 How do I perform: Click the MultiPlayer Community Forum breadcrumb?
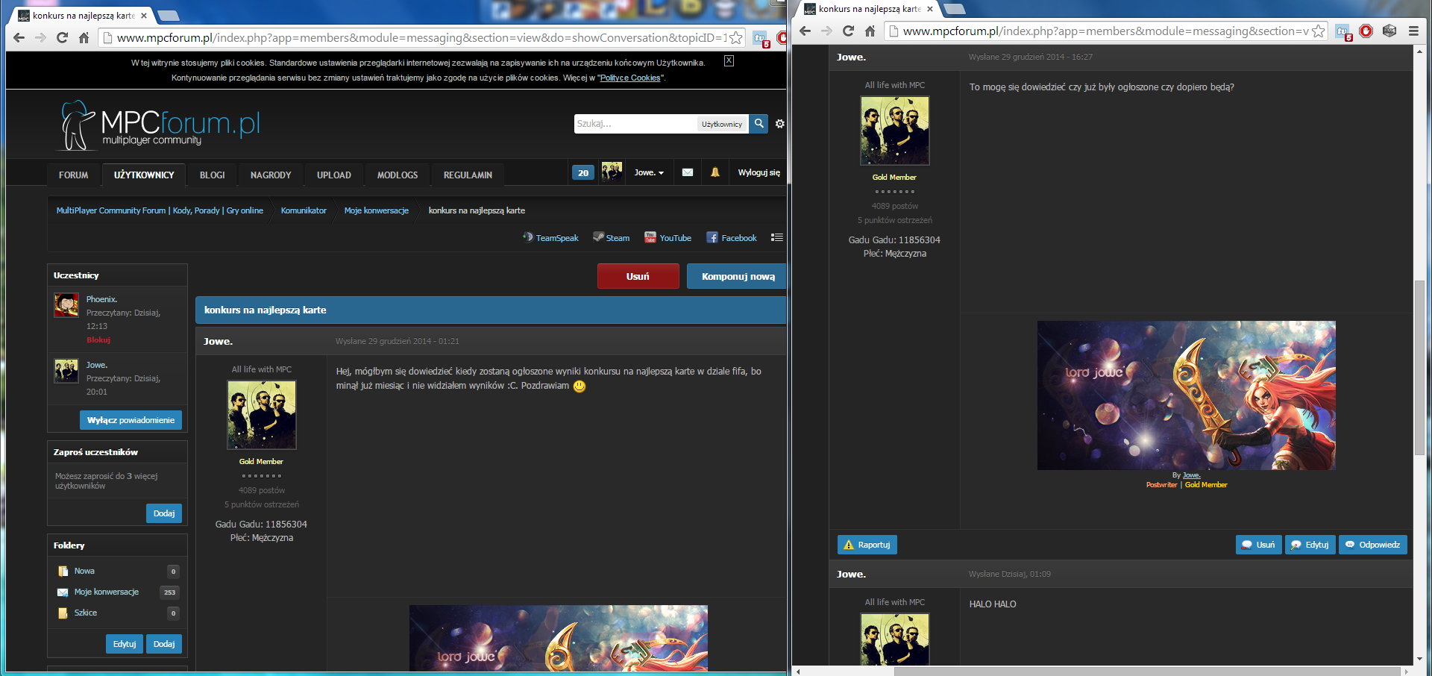(160, 210)
